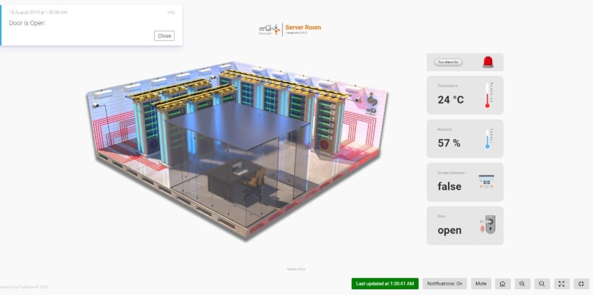Toggle Notifications: On setting

(445, 283)
